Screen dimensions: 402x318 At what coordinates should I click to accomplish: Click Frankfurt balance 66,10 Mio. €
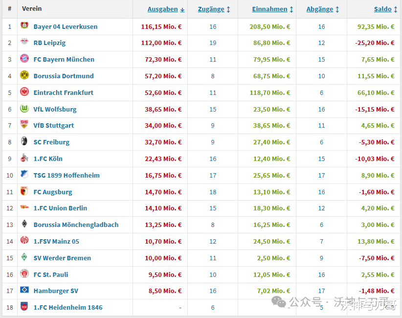(376, 93)
